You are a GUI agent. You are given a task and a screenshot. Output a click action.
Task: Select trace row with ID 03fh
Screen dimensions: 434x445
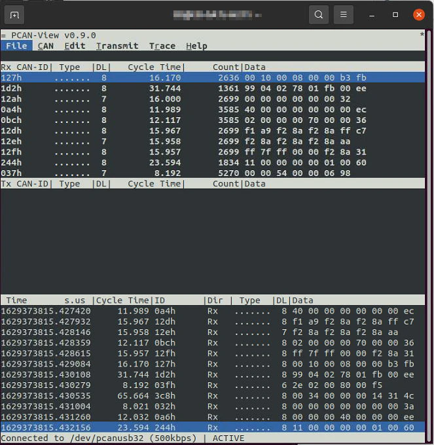pyautogui.click(x=213, y=385)
